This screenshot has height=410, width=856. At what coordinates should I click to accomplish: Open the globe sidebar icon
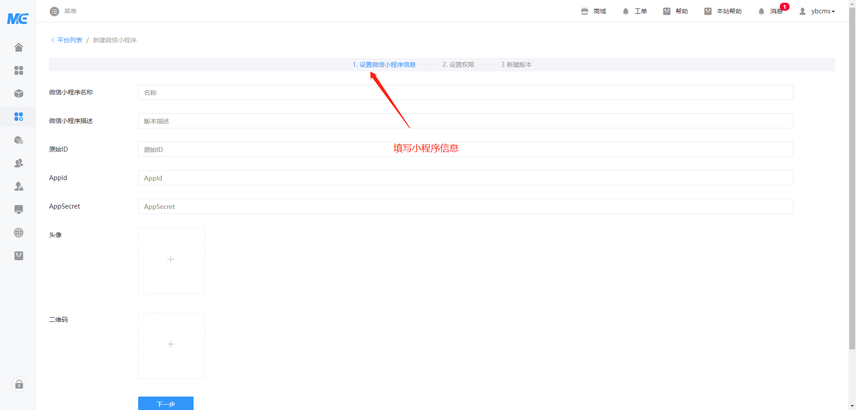point(19,233)
